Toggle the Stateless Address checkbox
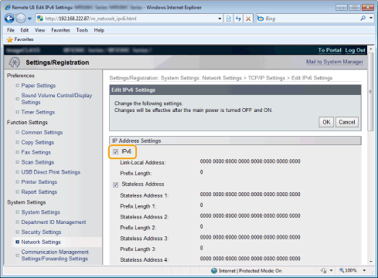This screenshot has width=378, height=278. [115, 185]
